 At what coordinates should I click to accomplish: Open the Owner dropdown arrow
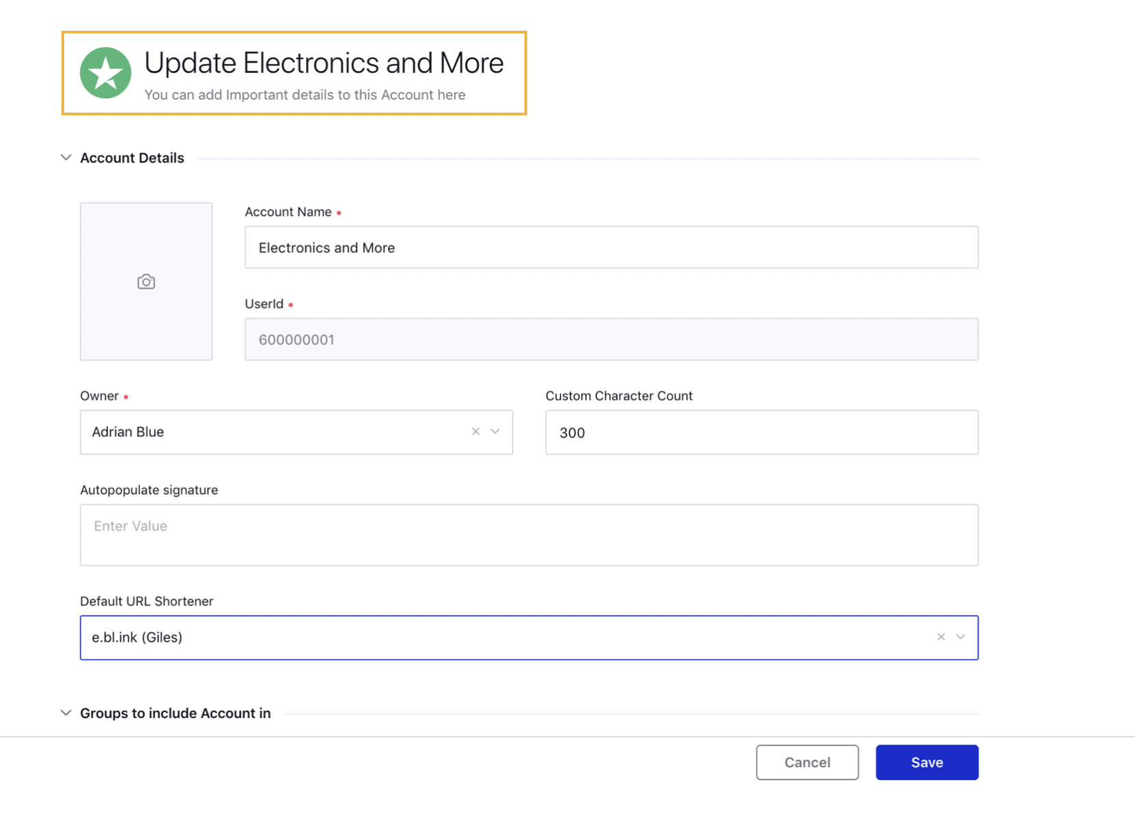click(496, 431)
